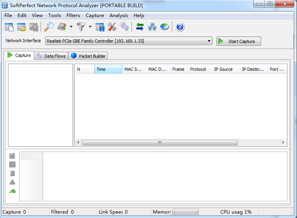Click the top gray icon beside hex view
Screen dimensions: 297x218
coord(12,156)
